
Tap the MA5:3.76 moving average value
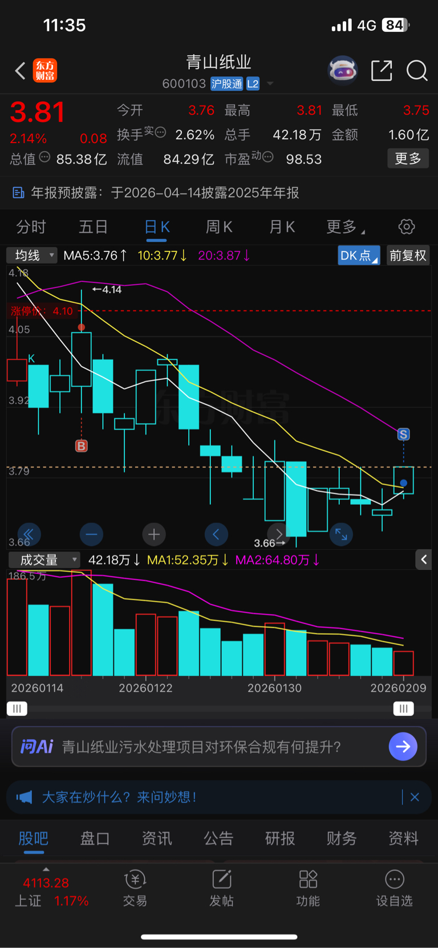coord(95,255)
